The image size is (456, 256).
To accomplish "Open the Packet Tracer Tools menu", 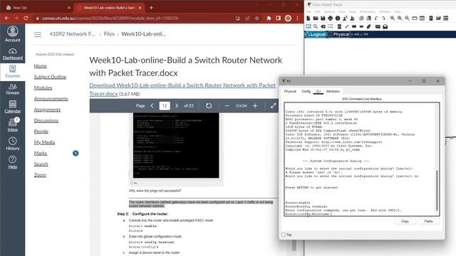I will [x=353, y=11].
